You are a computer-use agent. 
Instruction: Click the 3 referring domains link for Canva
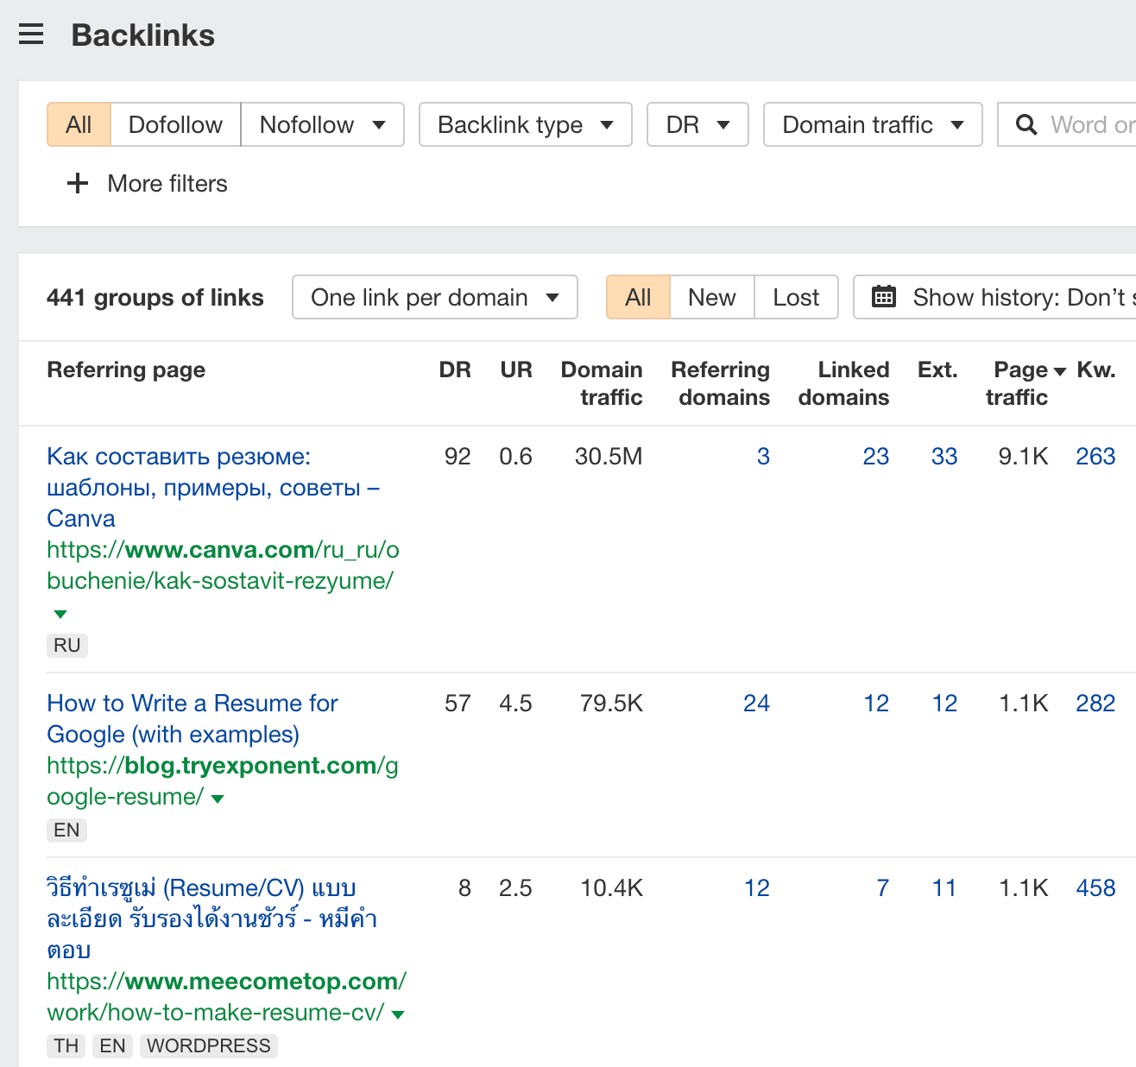(763, 456)
